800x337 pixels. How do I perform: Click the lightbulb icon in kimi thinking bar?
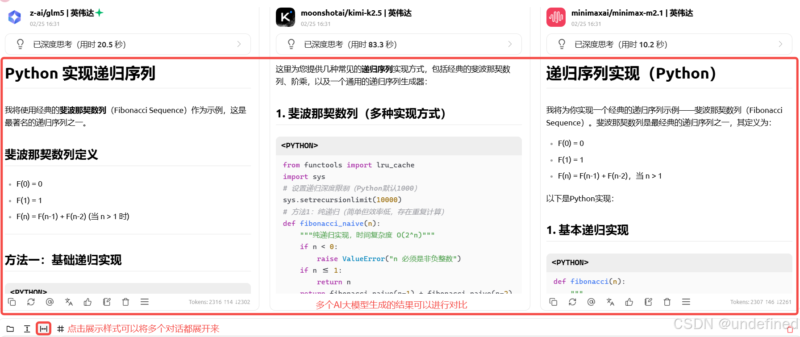point(291,44)
